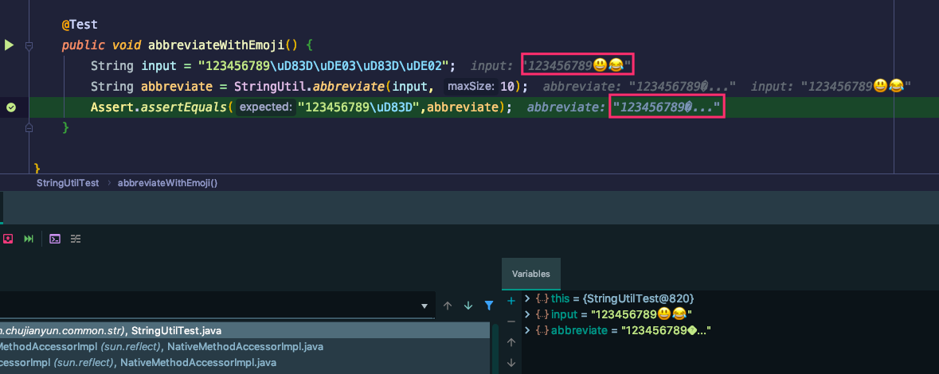
Task: Move watch up in Variables sidebar
Action: click(511, 342)
